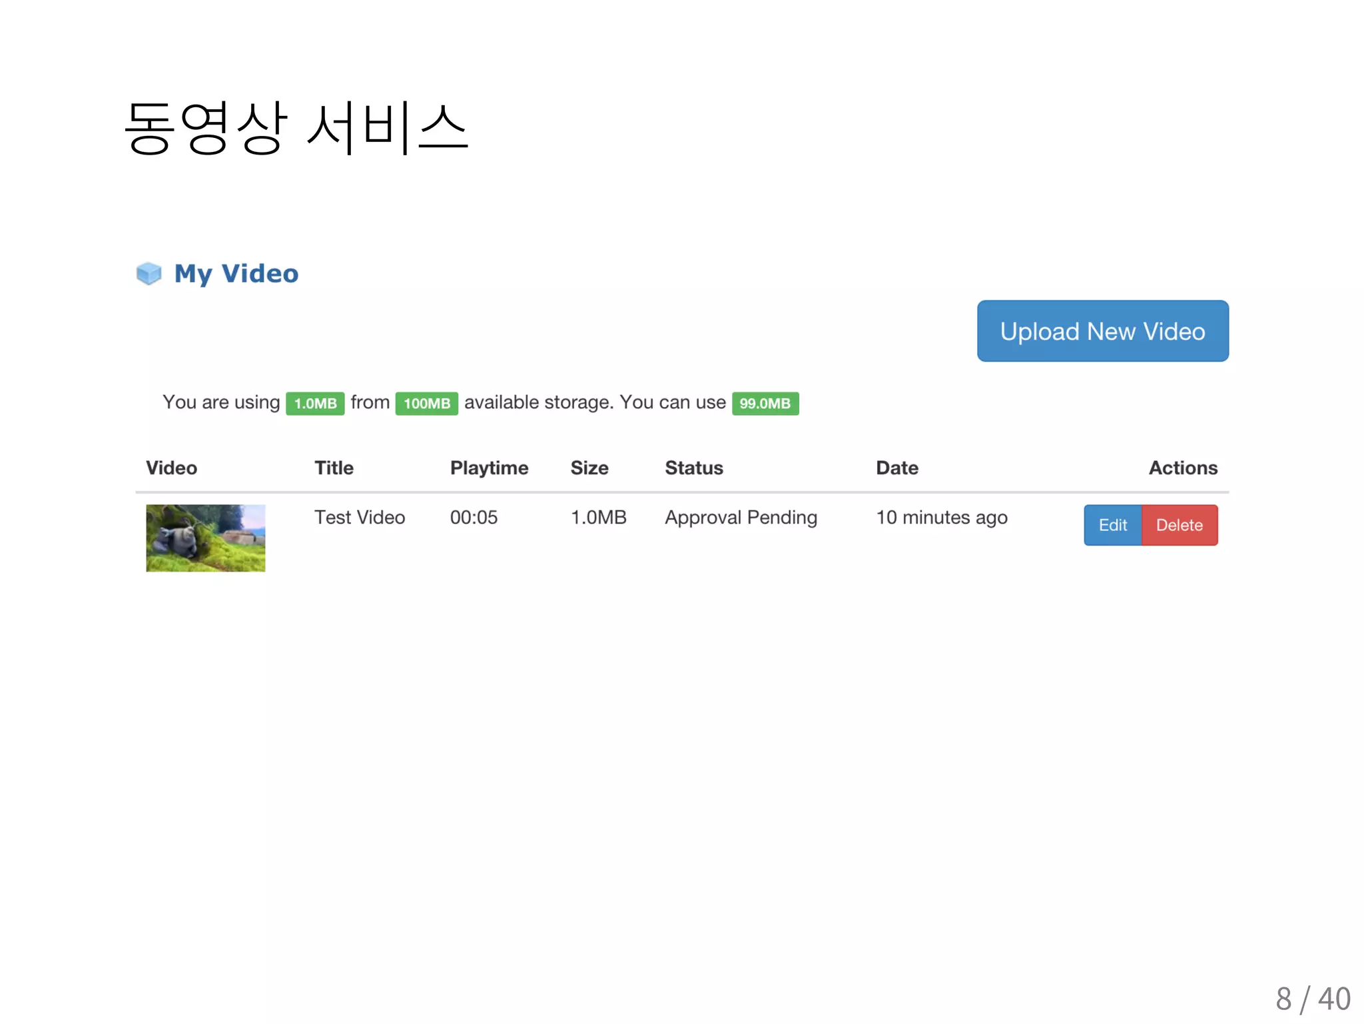The image size is (1364, 1024).
Task: Click the 100MB total storage badge
Action: (x=427, y=403)
